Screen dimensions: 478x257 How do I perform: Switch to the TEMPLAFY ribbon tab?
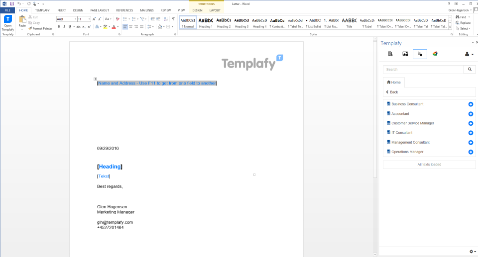point(42,10)
